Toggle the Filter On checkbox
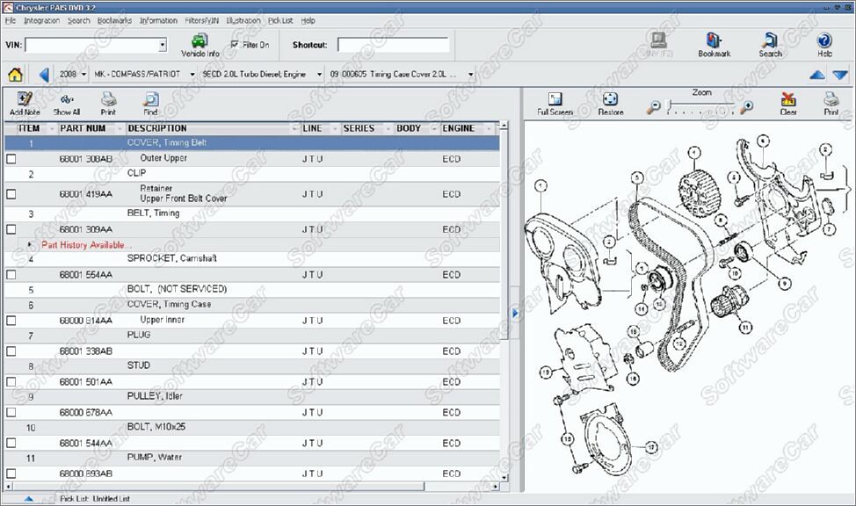This screenshot has width=856, height=506. pyautogui.click(x=235, y=44)
